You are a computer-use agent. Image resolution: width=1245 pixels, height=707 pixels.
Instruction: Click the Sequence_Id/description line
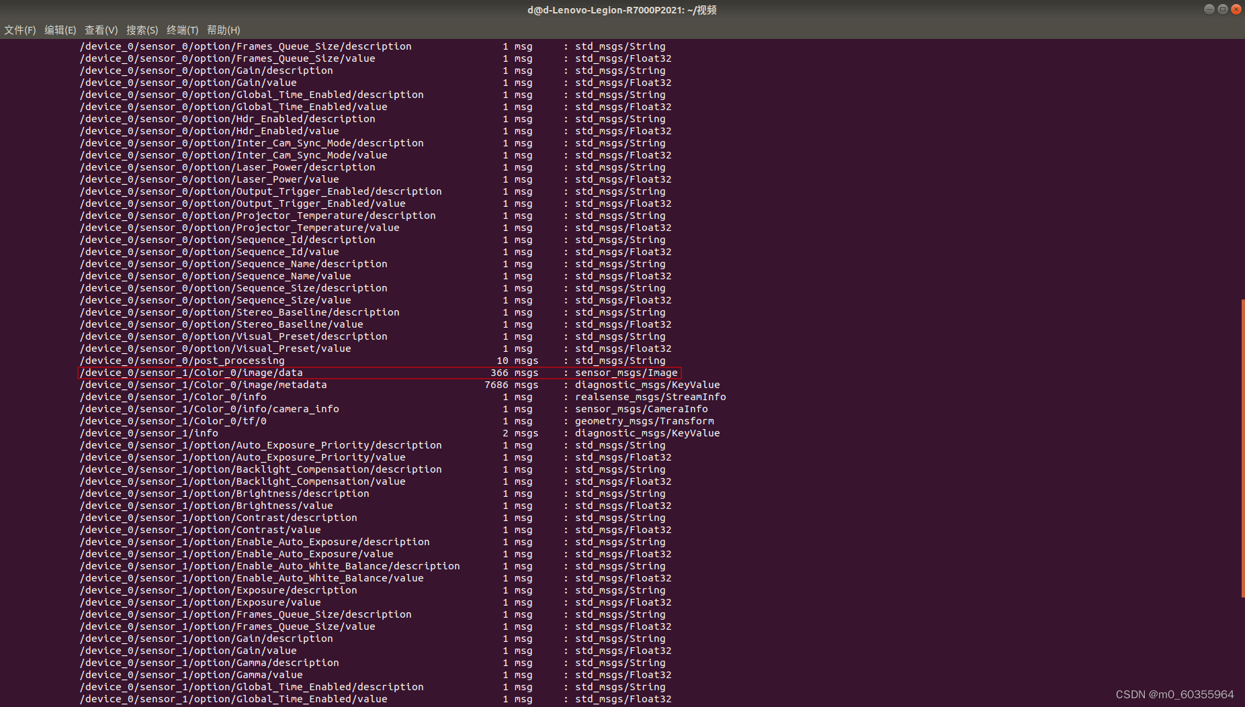pyautogui.click(x=373, y=240)
